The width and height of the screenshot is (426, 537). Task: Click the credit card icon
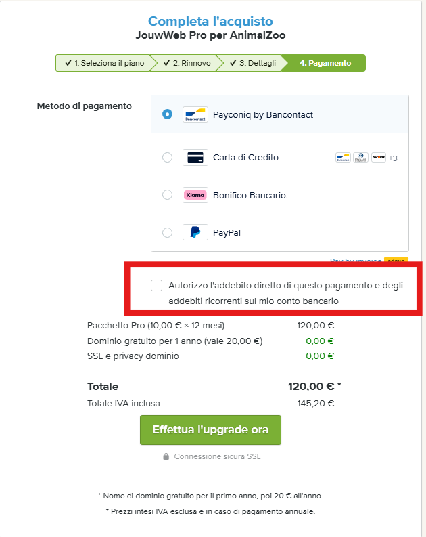coord(195,158)
